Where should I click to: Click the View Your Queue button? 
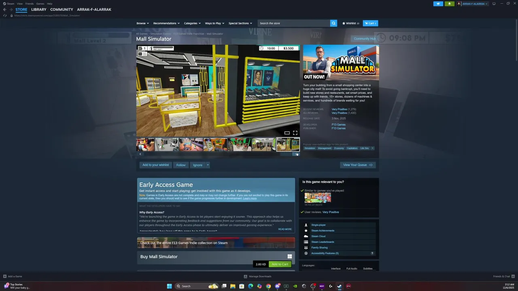[x=358, y=165]
